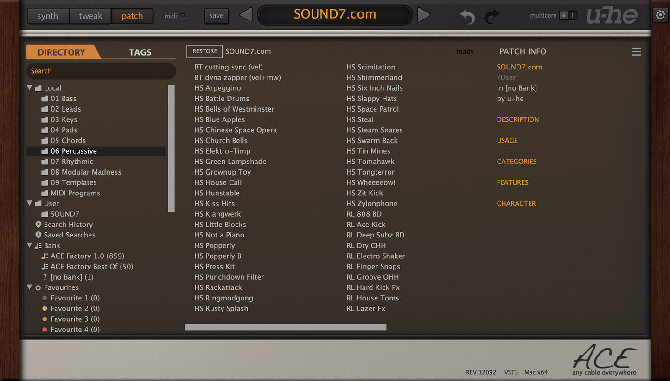Open the 07 Rhythmic folder
This screenshot has height=381, width=670.
click(72, 162)
